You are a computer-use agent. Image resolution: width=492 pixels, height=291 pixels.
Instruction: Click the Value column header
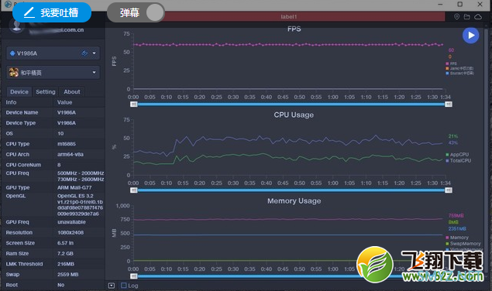click(64, 102)
